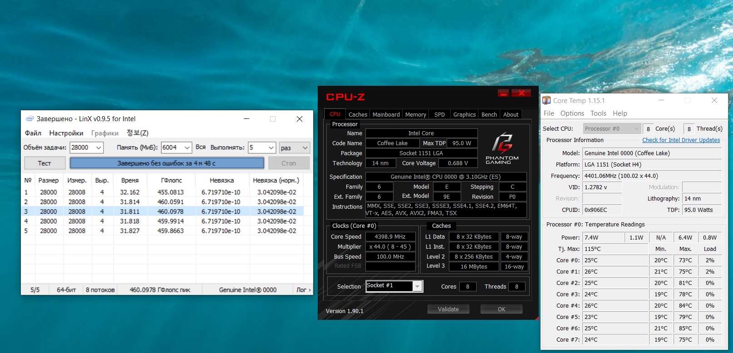Switch to the Memory tab in CPU-Z
This screenshot has width=733, height=353.
pyautogui.click(x=416, y=114)
